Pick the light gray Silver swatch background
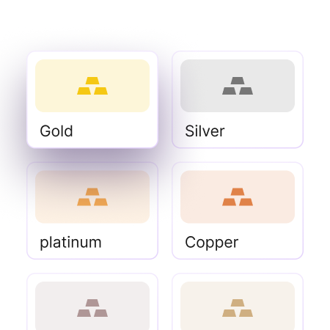The image size is (330, 330). coord(238,86)
